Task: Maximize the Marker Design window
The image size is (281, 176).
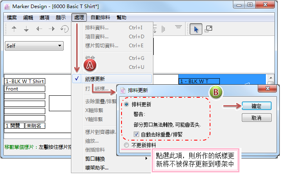Action: point(250,4)
